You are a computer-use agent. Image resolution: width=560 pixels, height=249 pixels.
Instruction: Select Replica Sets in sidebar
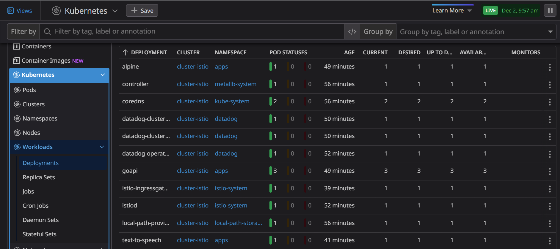39,177
